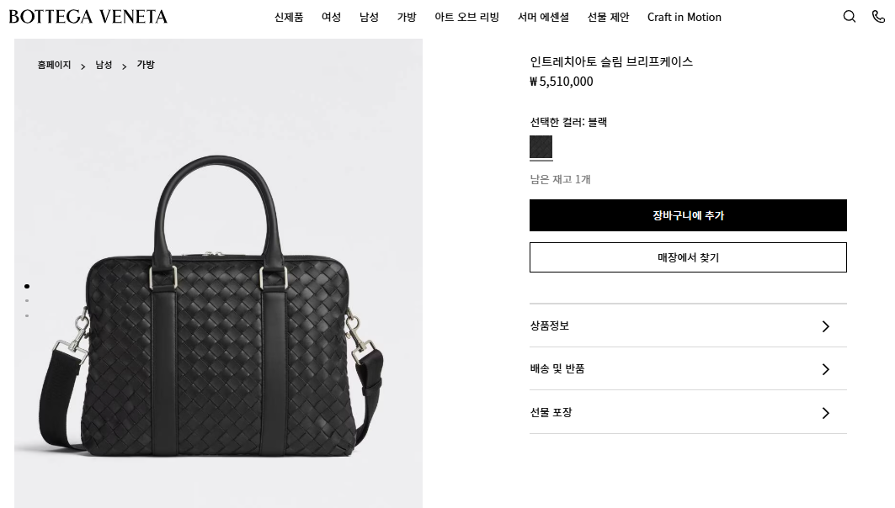
Task: Open the 신제품 menu
Action: point(289,17)
